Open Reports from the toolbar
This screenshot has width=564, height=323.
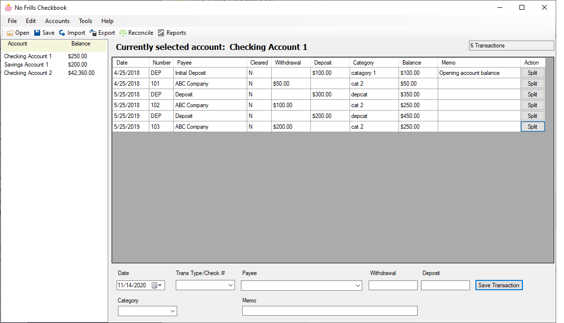(x=172, y=32)
